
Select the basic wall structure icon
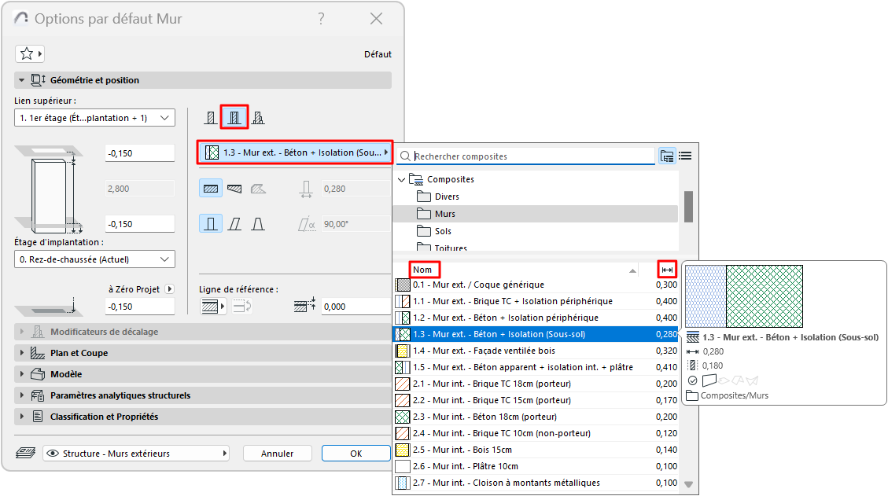[211, 118]
